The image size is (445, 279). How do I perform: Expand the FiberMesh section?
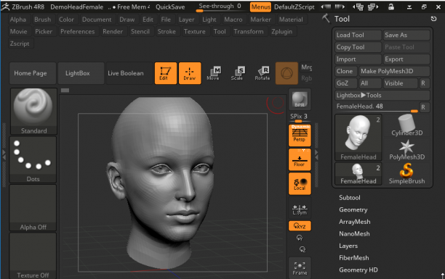pyautogui.click(x=354, y=258)
